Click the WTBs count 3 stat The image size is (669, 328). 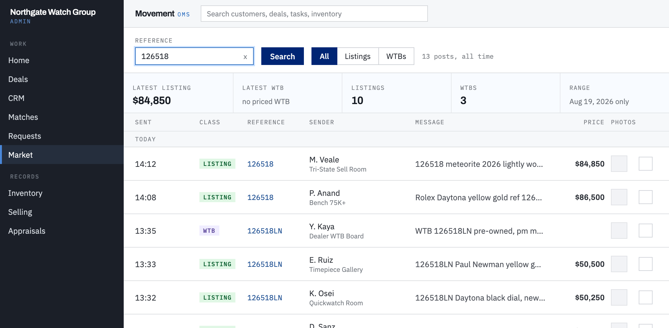463,101
